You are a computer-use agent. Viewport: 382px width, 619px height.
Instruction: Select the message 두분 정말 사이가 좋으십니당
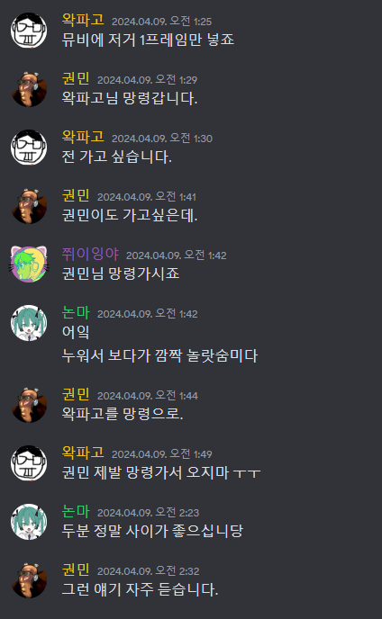tap(152, 531)
